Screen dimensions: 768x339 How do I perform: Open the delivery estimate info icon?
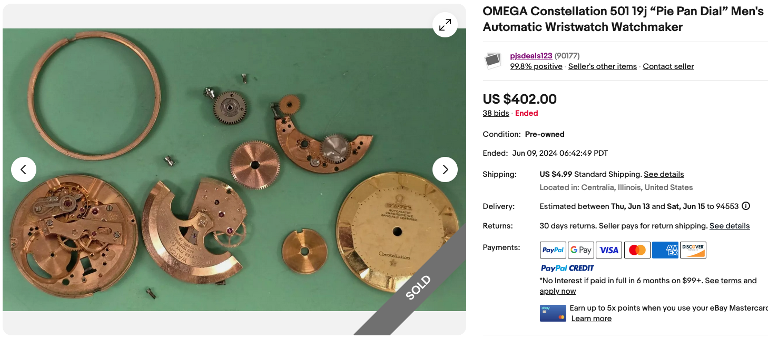tap(746, 206)
